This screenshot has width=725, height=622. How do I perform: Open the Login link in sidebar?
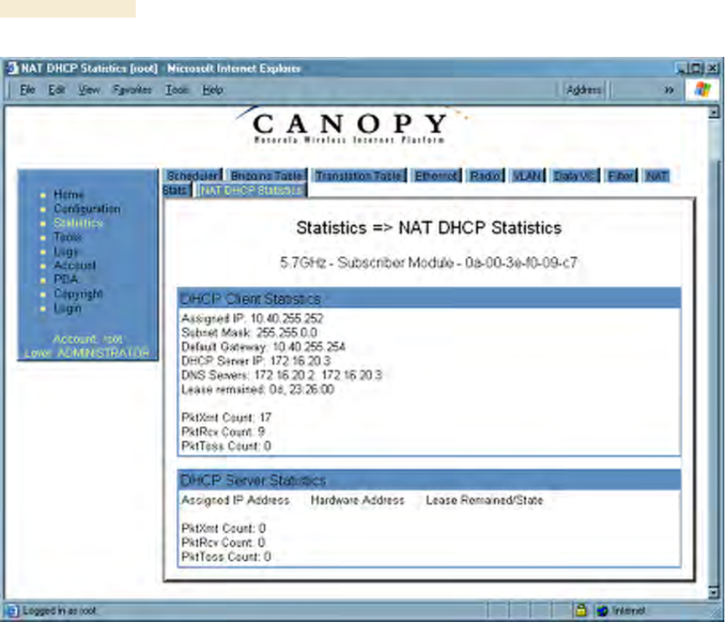click(x=68, y=308)
